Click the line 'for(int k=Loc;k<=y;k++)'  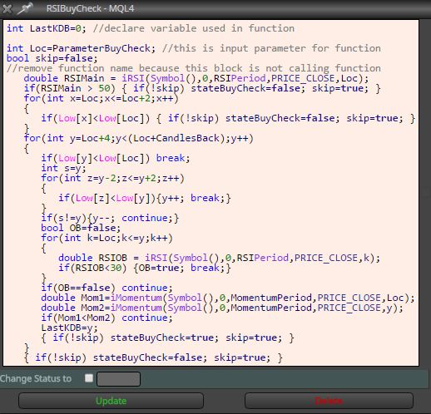coord(107,238)
